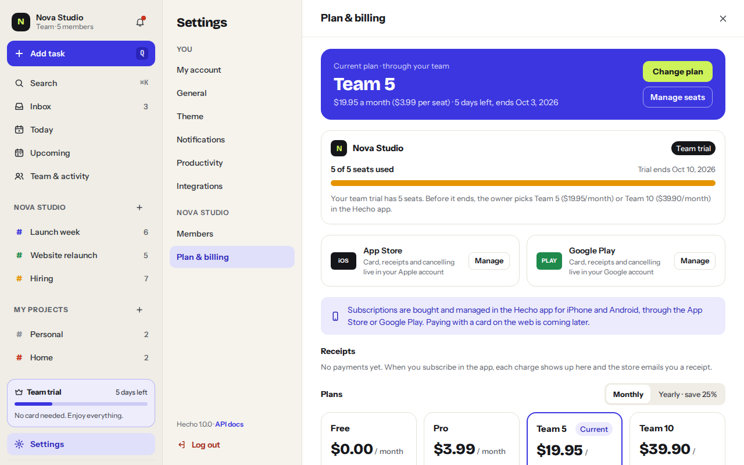Open General settings
Viewport: 744px width, 465px height.
232,93
